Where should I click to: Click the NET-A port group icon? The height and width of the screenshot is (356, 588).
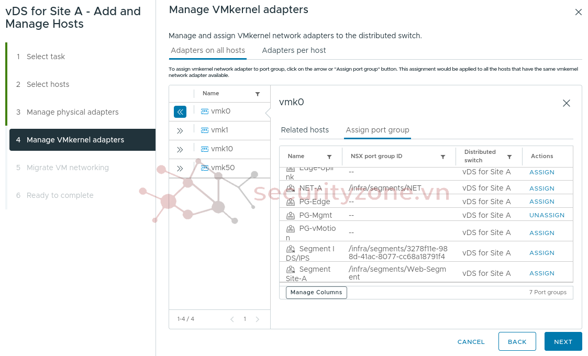click(x=291, y=188)
